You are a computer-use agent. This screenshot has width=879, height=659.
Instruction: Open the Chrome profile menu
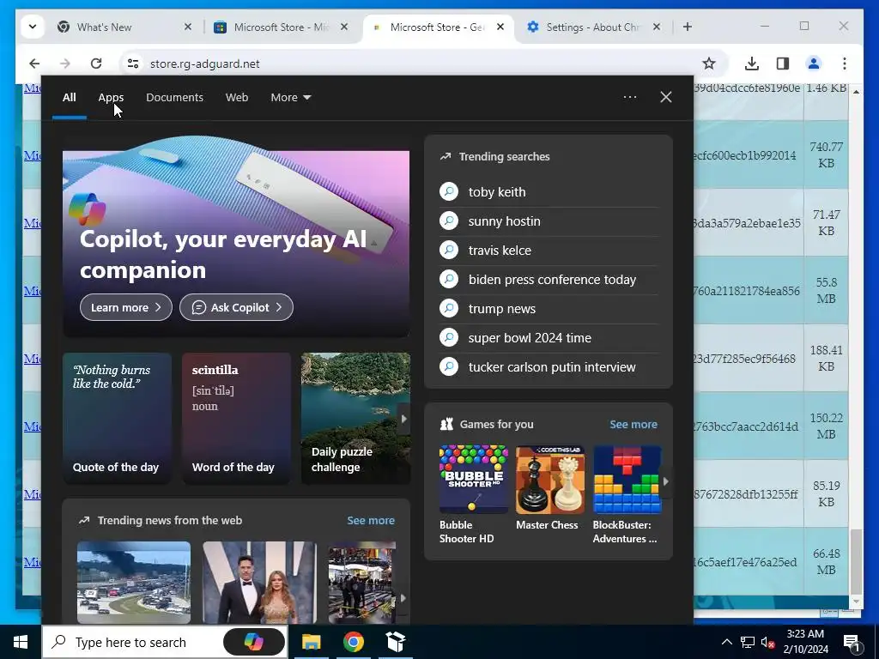(814, 63)
